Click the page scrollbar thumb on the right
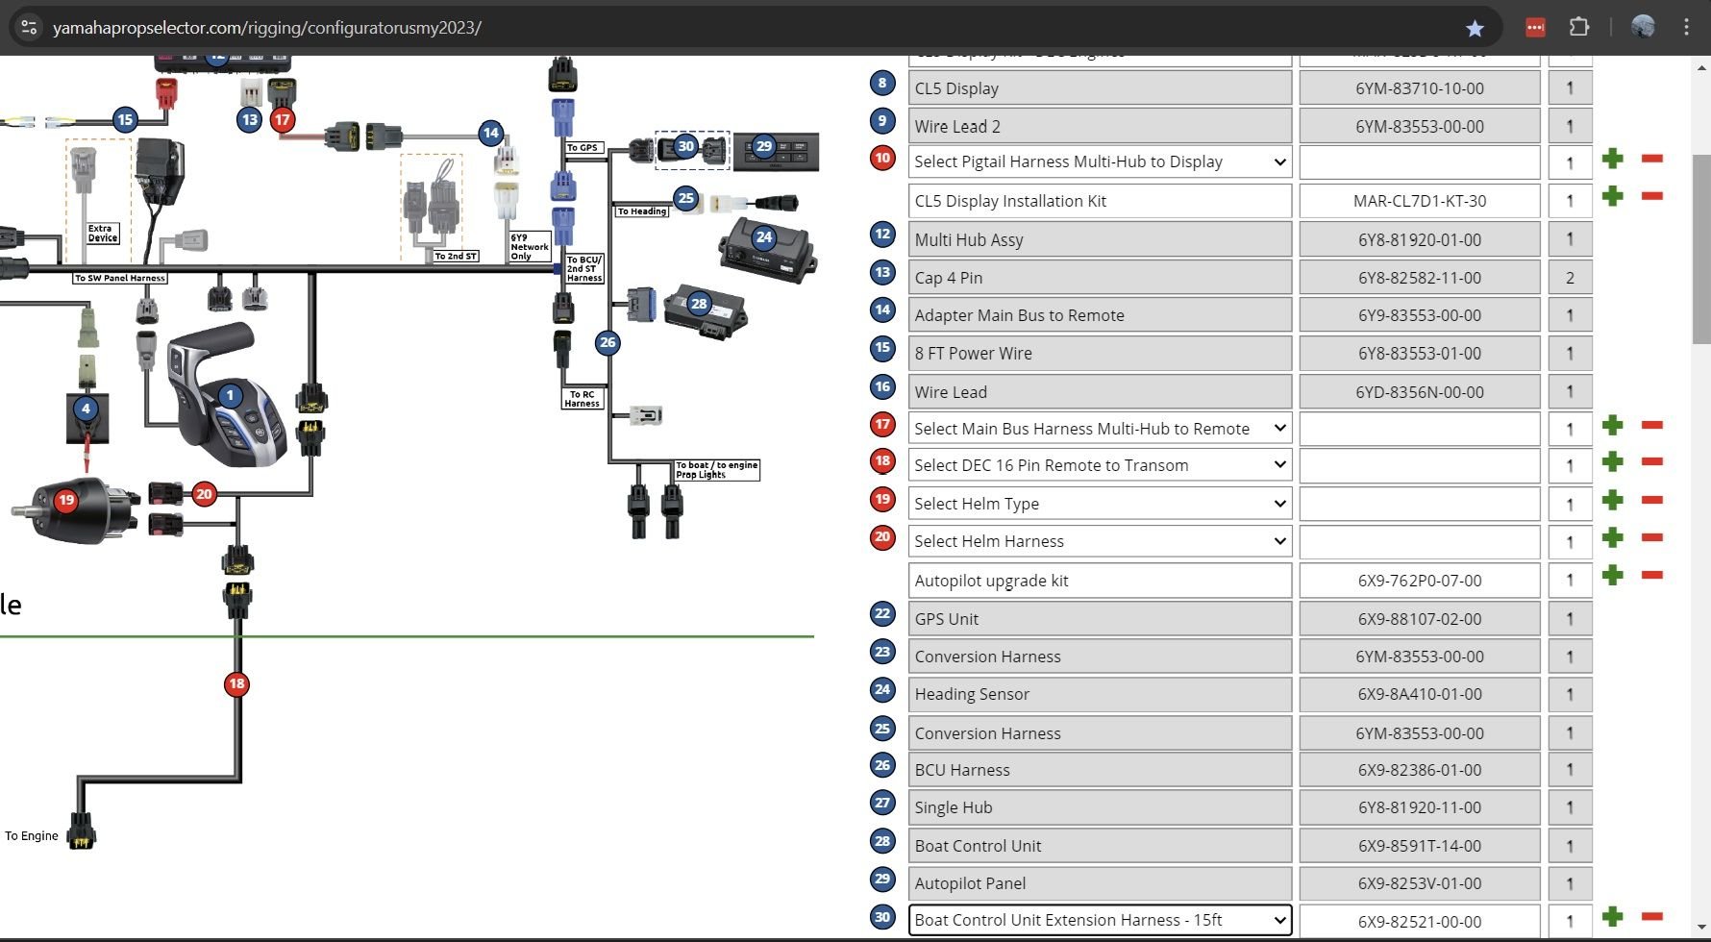This screenshot has height=942, width=1711. click(1701, 247)
